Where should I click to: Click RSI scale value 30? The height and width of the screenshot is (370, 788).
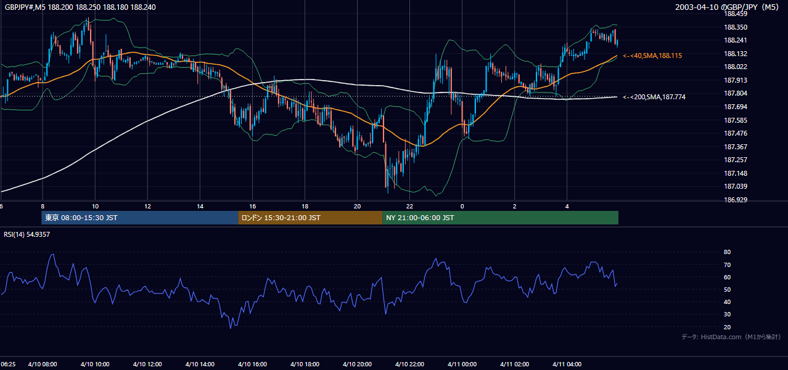(x=727, y=314)
